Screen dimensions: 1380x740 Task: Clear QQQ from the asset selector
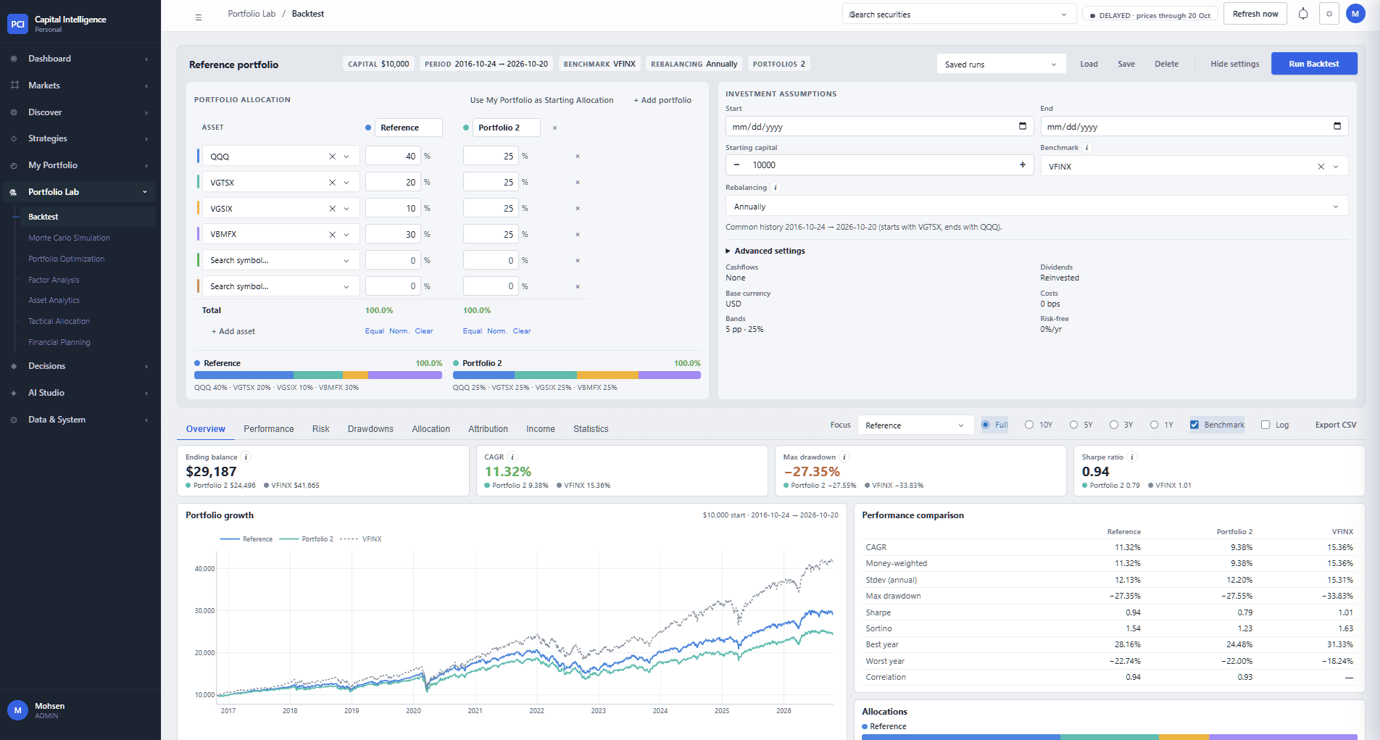[x=333, y=157]
